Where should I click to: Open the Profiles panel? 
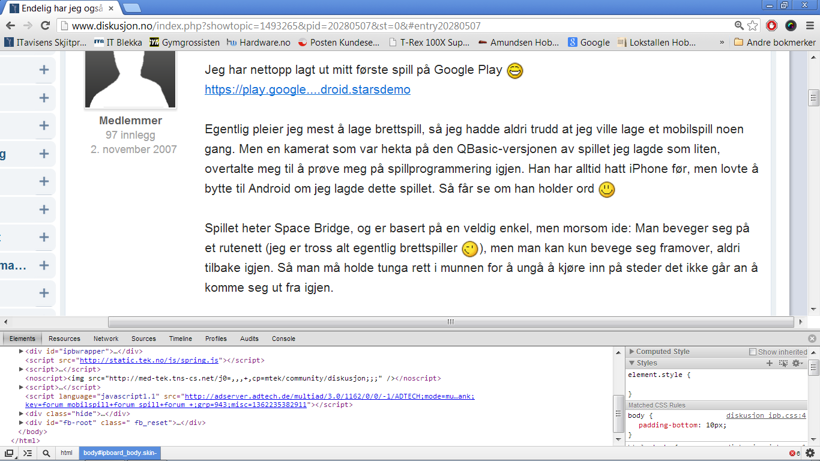point(216,339)
